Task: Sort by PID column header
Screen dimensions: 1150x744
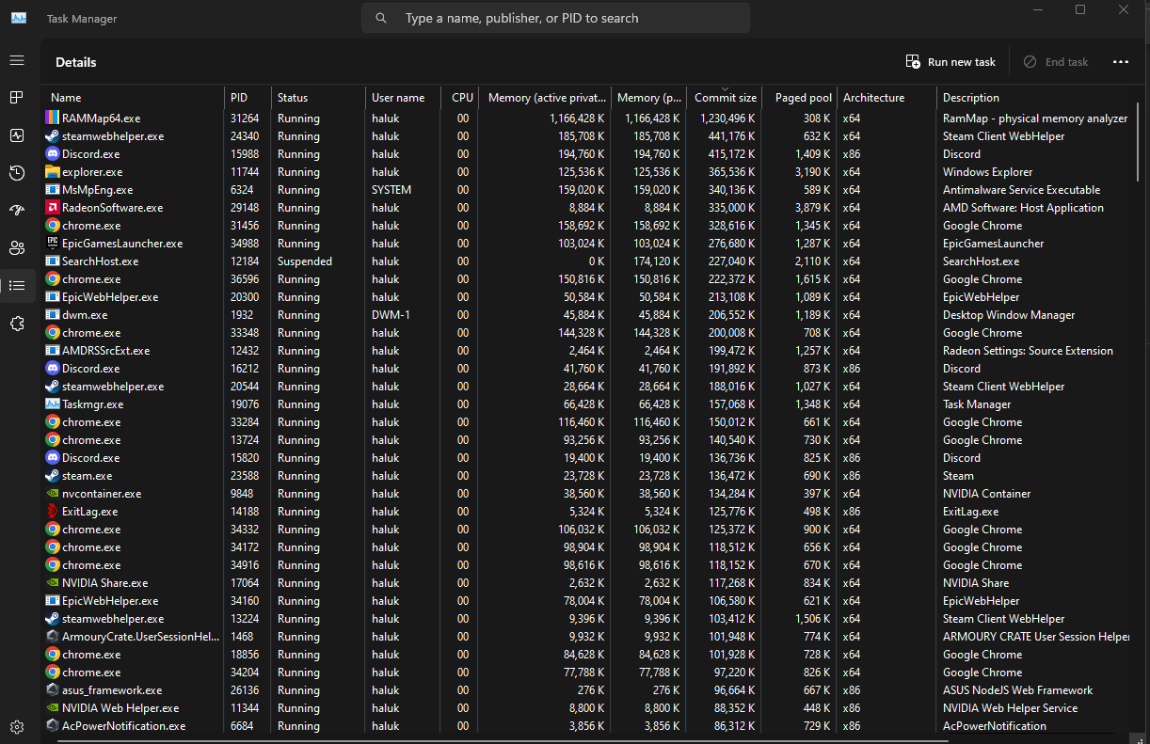Action: 248,98
